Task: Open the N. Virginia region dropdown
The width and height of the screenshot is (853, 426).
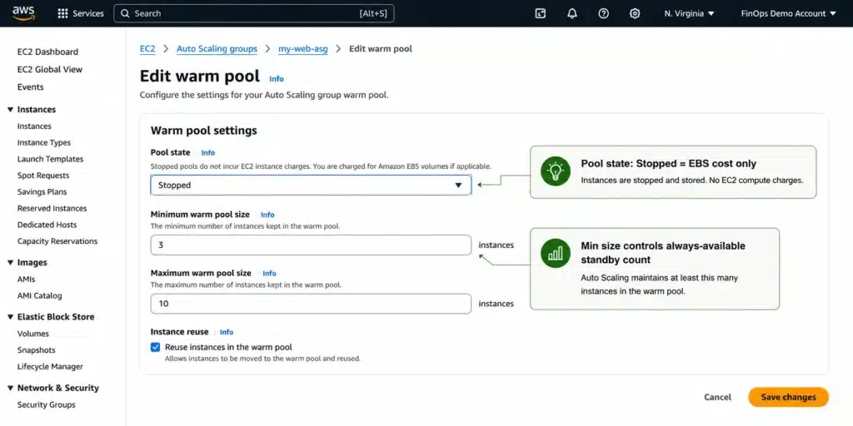Action: pyautogui.click(x=689, y=13)
